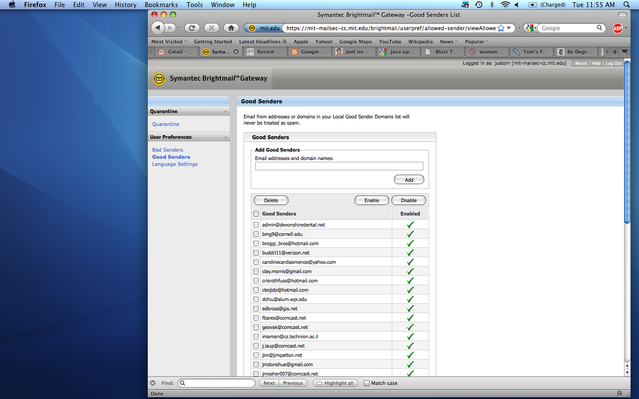Screen dimensions: 639x399
Task: Open the News bookmarks folder dropdown
Action: click(449, 42)
